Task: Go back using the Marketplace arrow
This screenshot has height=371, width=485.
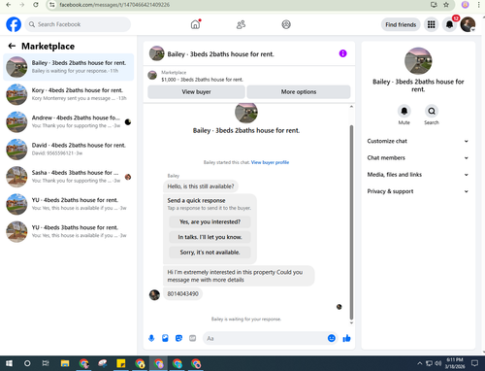Action: click(12, 46)
